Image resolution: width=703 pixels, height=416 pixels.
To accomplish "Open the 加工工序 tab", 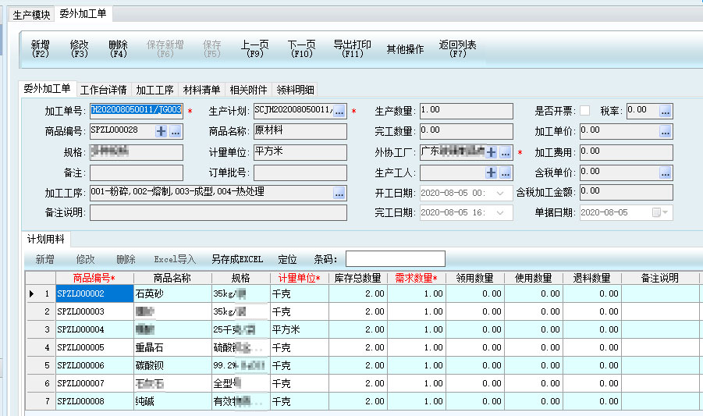I will tap(154, 90).
